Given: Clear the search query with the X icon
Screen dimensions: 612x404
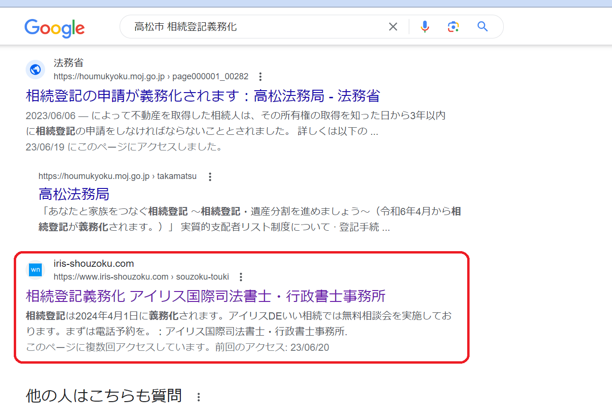Looking at the screenshot, I should [x=393, y=27].
